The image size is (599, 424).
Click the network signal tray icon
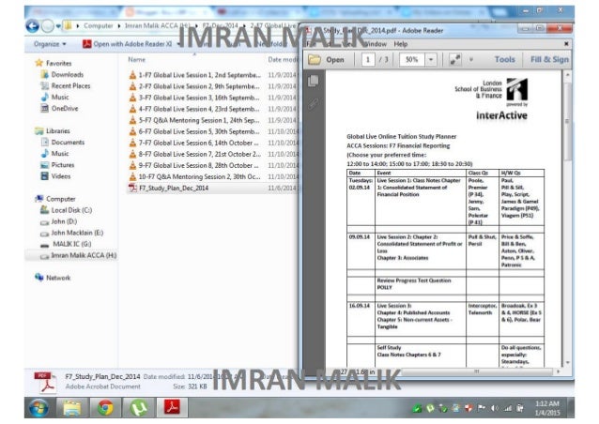507,408
